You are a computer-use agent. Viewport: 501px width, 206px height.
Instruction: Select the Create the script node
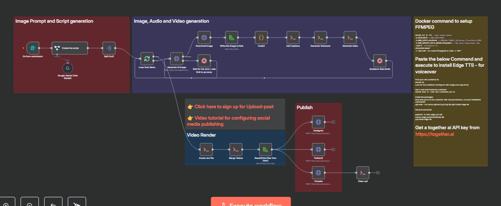pos(70,48)
